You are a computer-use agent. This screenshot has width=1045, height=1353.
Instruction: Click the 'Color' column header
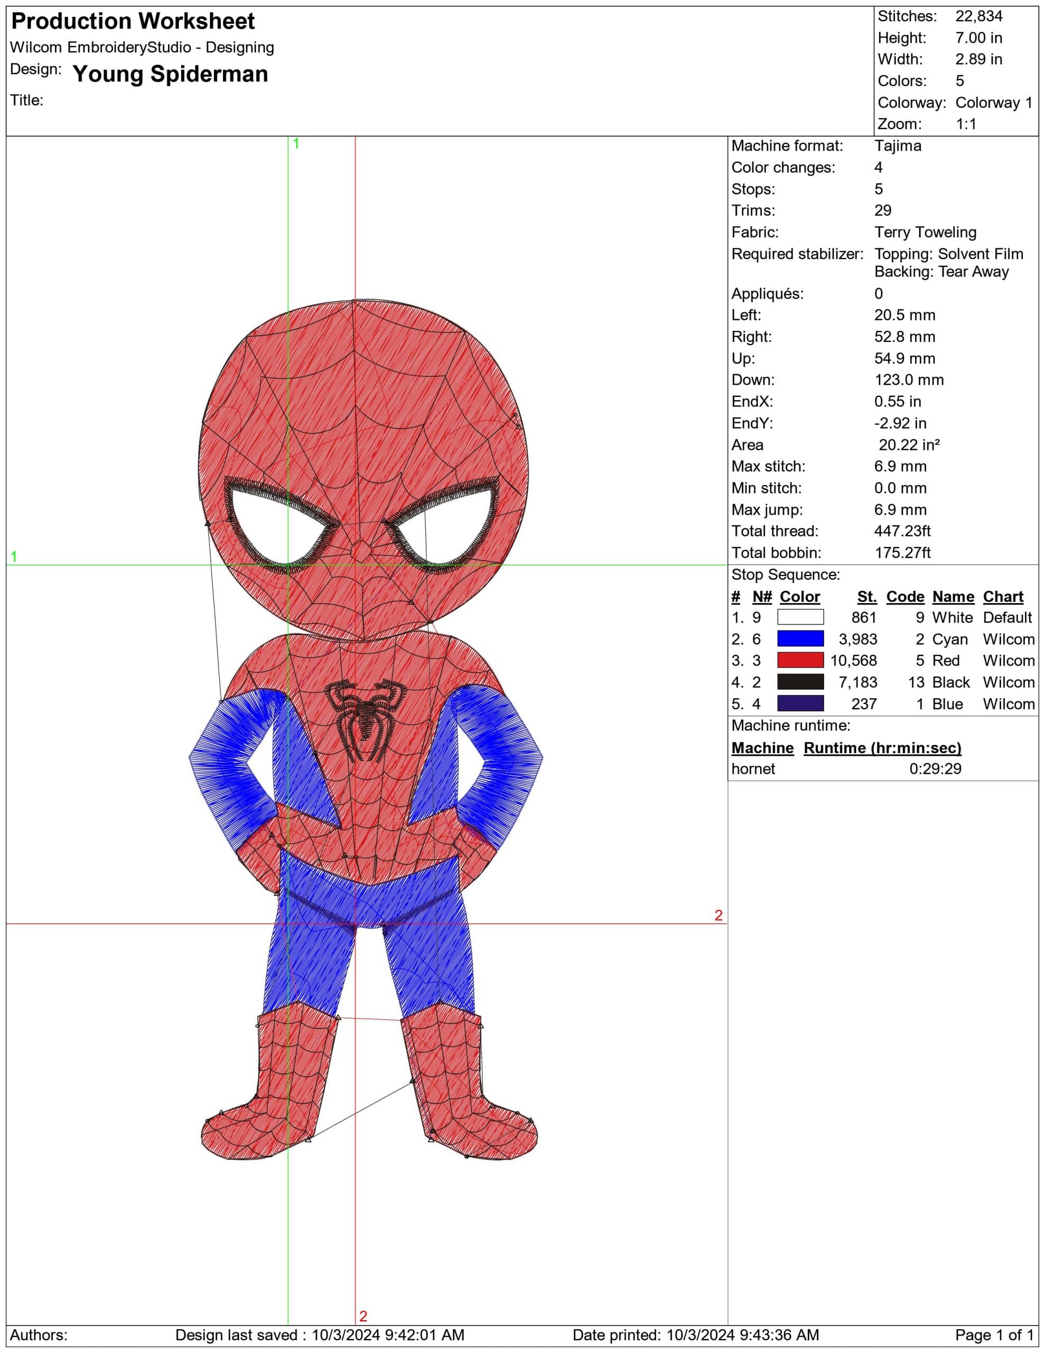tap(800, 597)
